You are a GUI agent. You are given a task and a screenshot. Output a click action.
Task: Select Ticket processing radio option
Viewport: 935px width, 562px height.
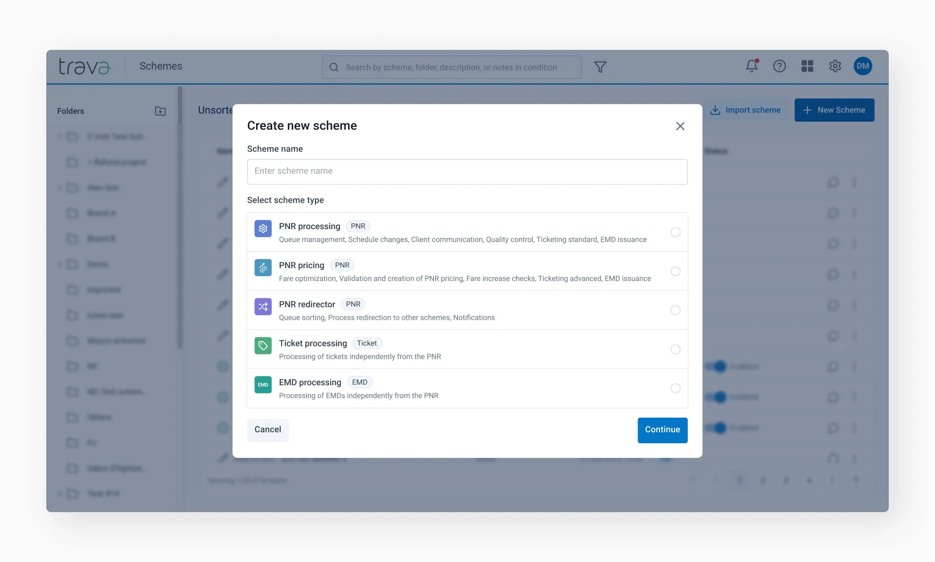[675, 349]
